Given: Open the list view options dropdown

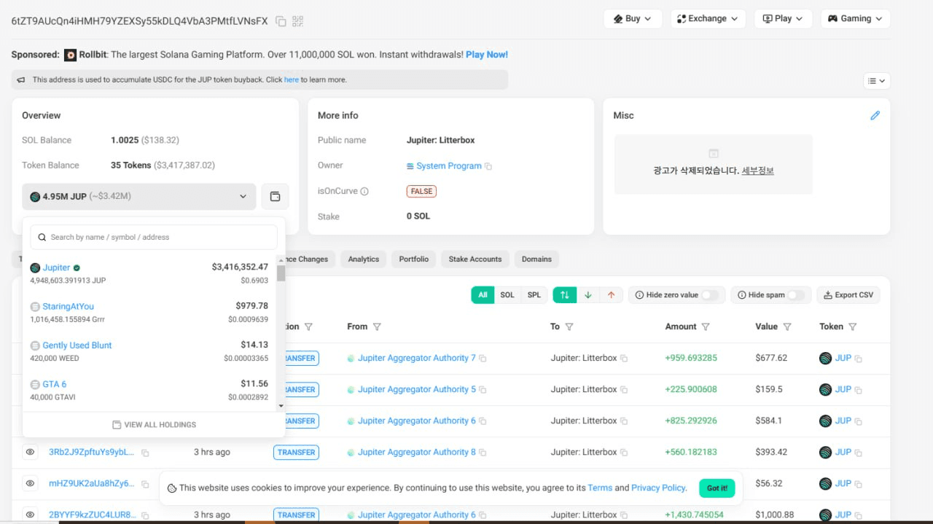Looking at the screenshot, I should click(876, 81).
